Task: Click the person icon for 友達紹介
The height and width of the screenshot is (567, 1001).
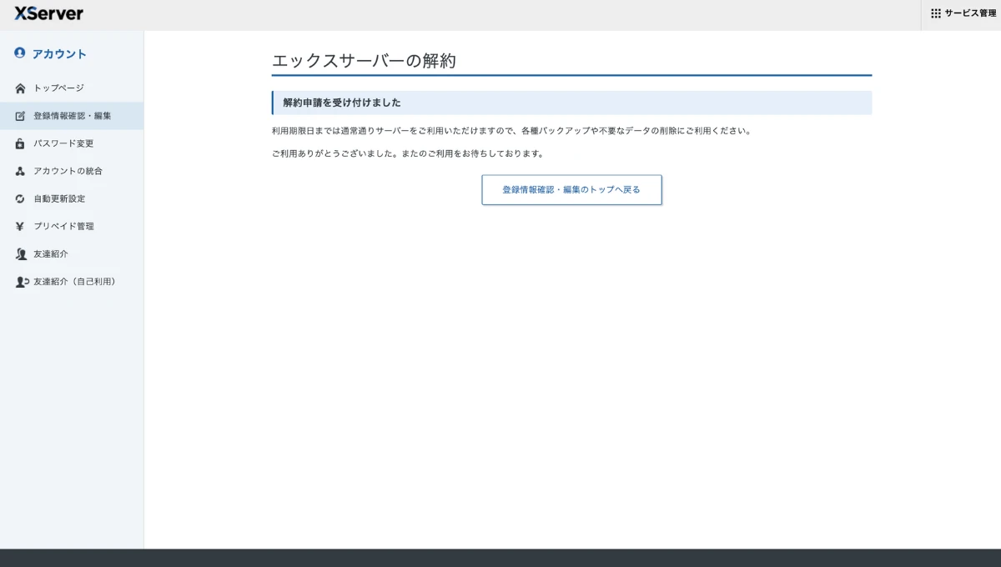Action: tap(21, 253)
